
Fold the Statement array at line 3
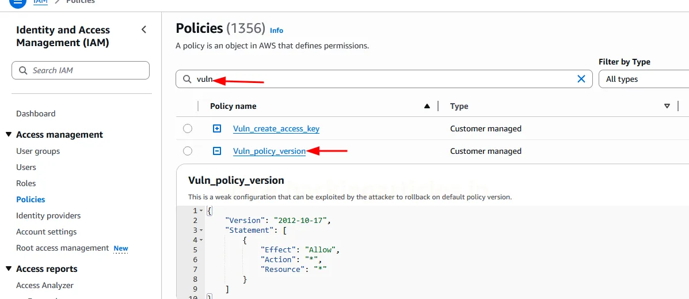[201, 230]
